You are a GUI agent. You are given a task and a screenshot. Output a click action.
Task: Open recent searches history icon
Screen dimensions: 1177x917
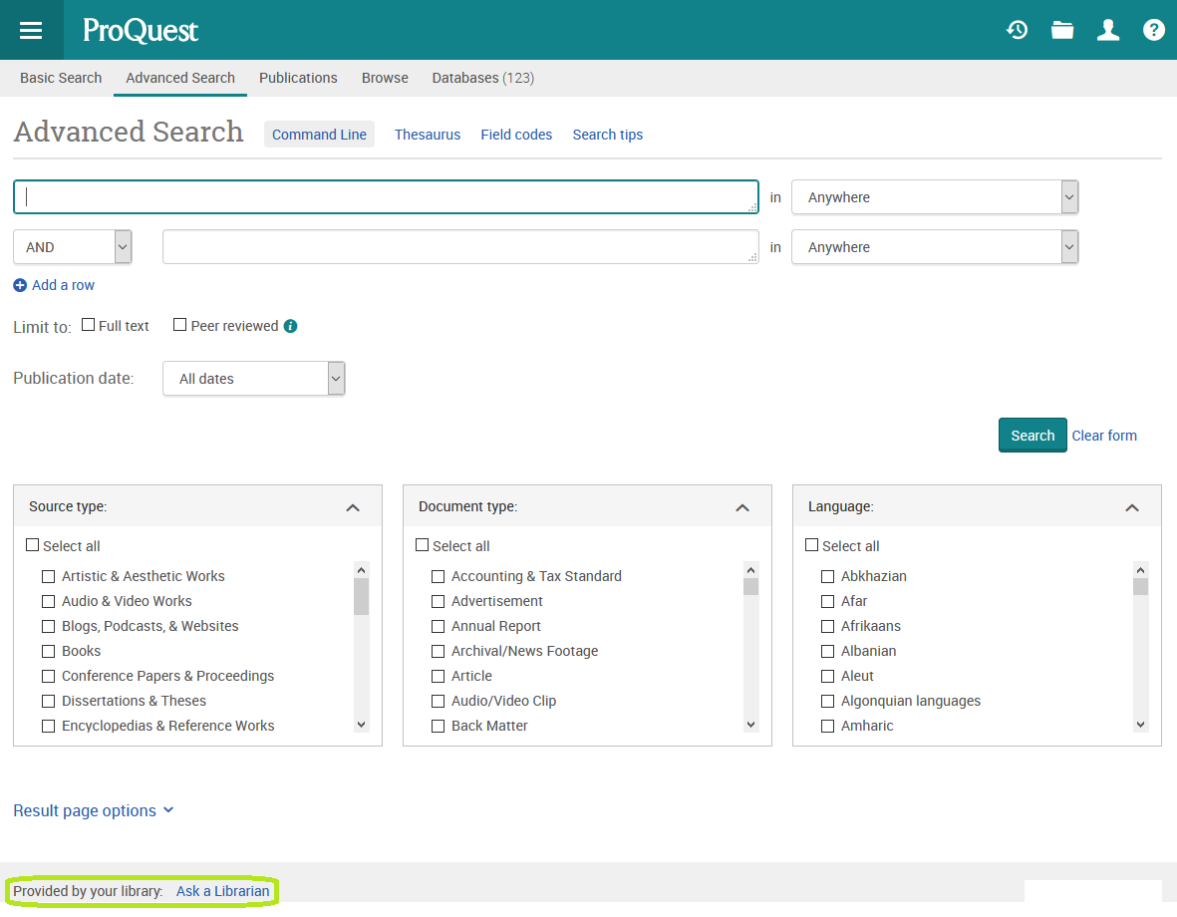click(1018, 30)
